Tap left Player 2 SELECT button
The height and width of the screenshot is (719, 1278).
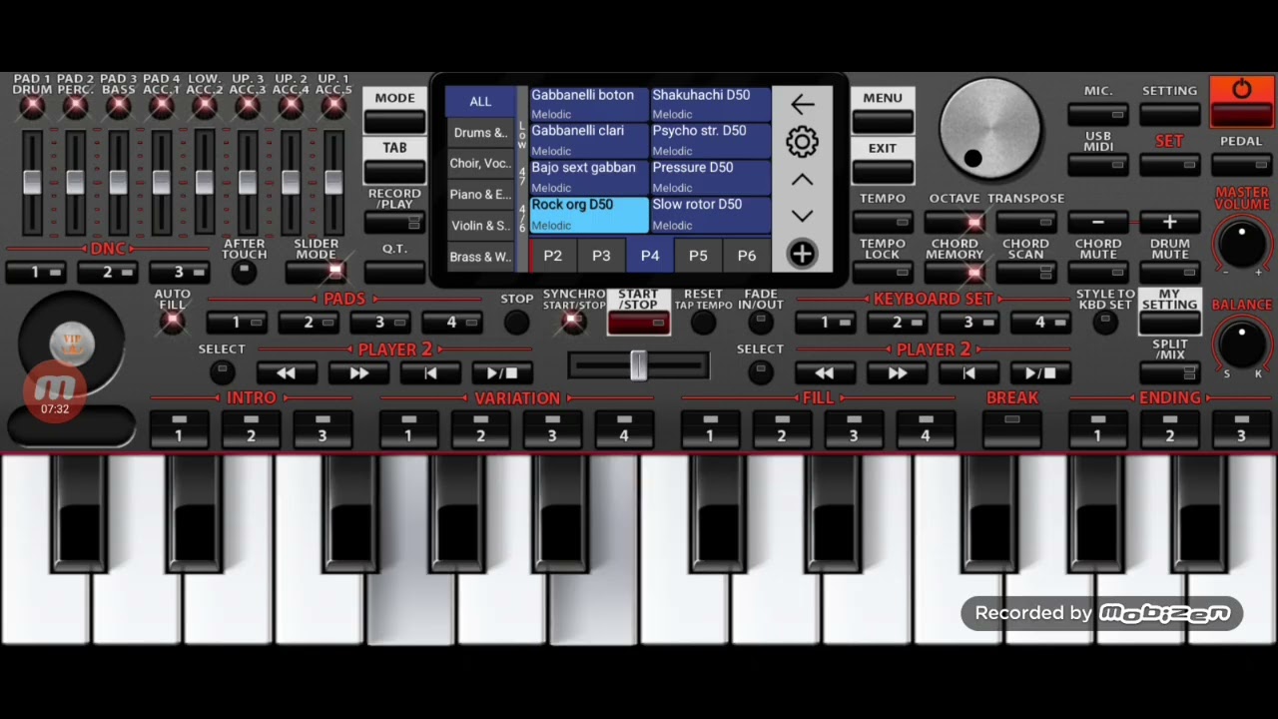coord(222,372)
